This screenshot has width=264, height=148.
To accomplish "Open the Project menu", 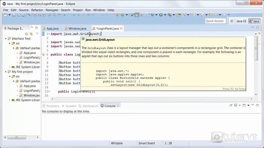I will (78, 10).
